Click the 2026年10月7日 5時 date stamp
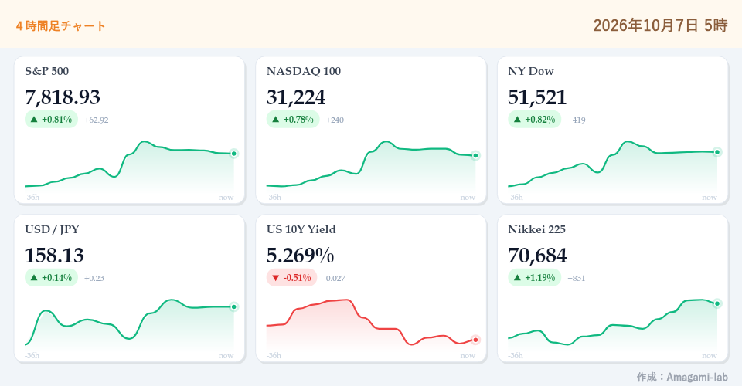Screen dimensions: 742x386 coord(660,25)
